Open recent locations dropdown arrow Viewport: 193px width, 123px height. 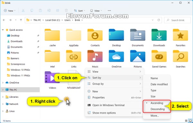click(x=16, y=20)
